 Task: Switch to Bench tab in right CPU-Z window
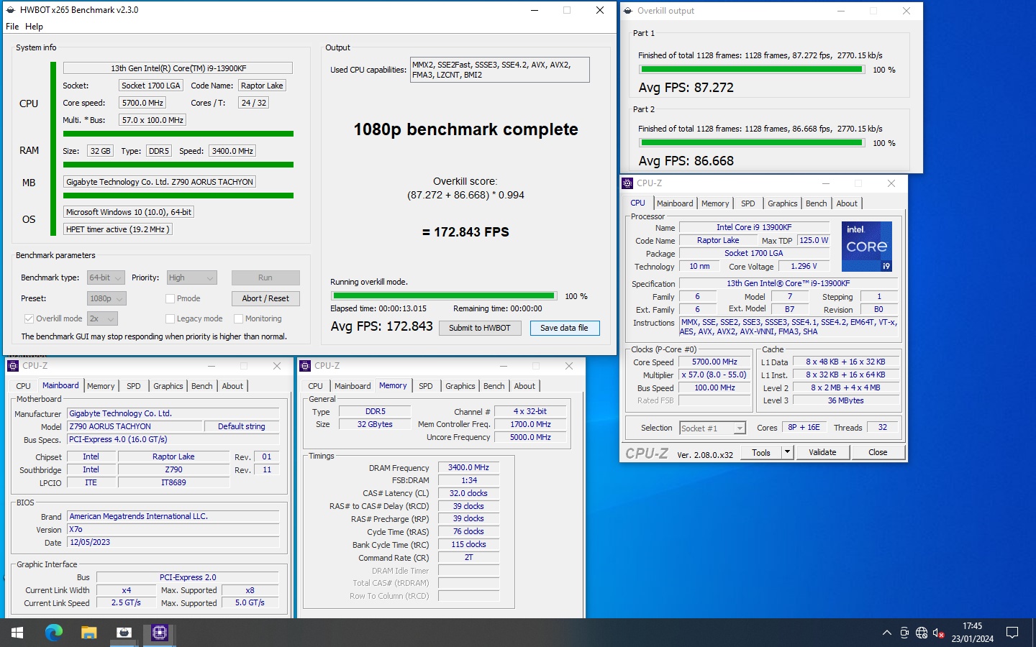click(816, 203)
